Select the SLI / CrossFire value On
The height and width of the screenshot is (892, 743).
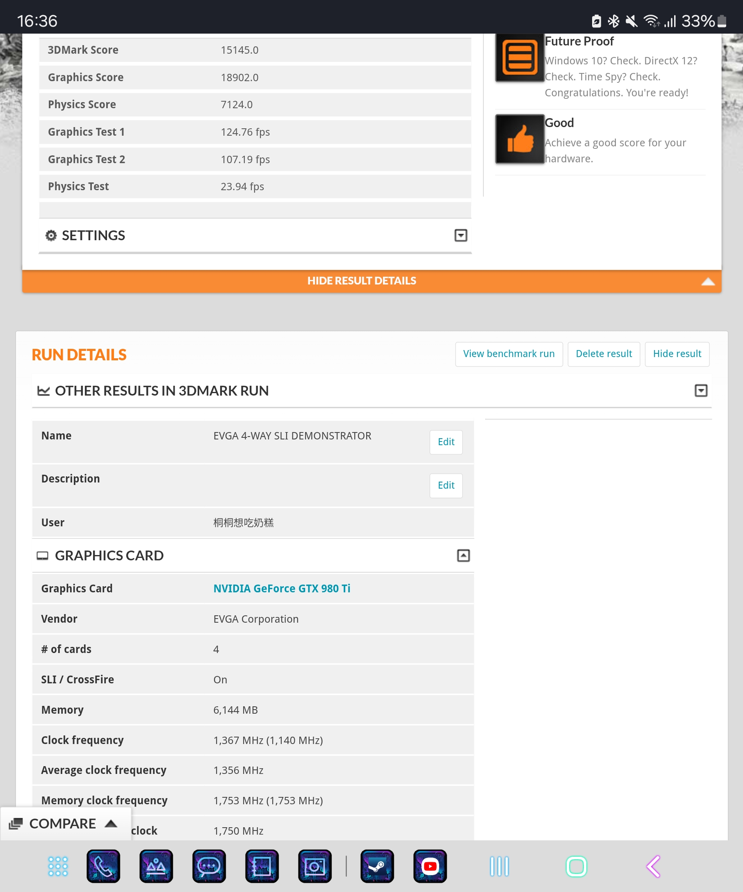[x=220, y=680]
